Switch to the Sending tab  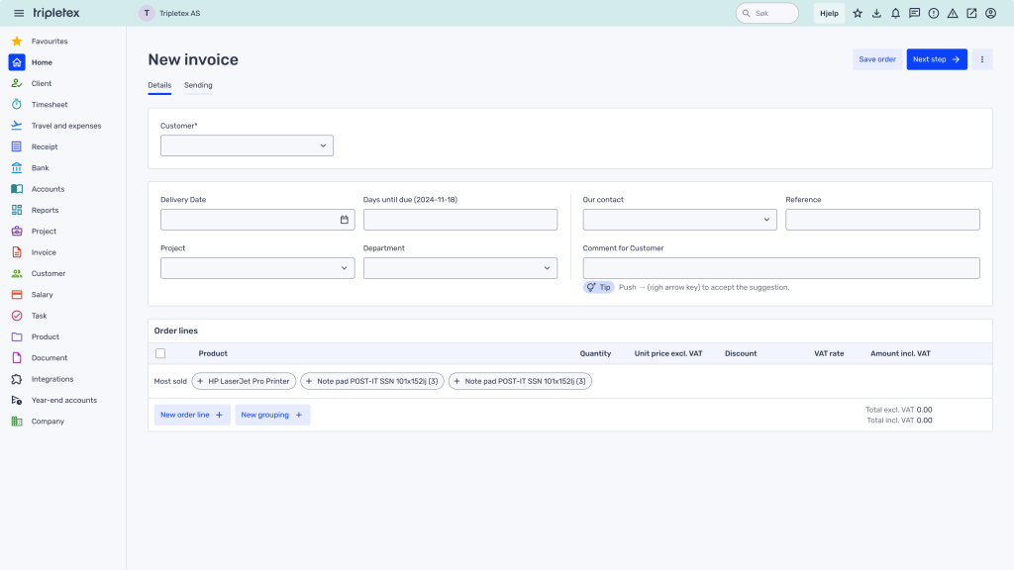pos(198,85)
